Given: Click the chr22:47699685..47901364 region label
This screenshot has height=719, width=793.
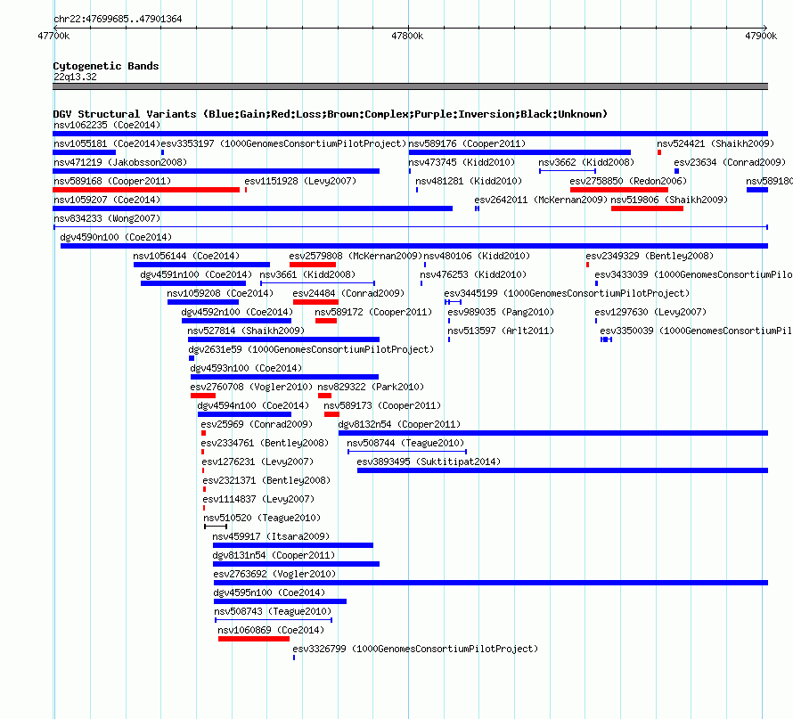Looking at the screenshot, I should [x=118, y=19].
